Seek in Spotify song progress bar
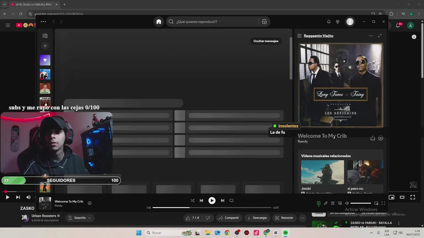Screen dimensions: 424x238 tap(212, 208)
